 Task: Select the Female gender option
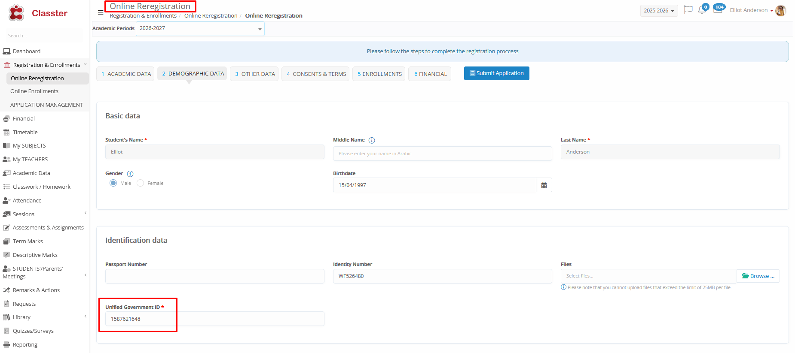point(141,183)
